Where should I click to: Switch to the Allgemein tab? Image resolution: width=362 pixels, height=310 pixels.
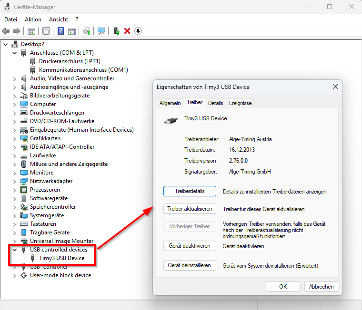click(x=170, y=103)
